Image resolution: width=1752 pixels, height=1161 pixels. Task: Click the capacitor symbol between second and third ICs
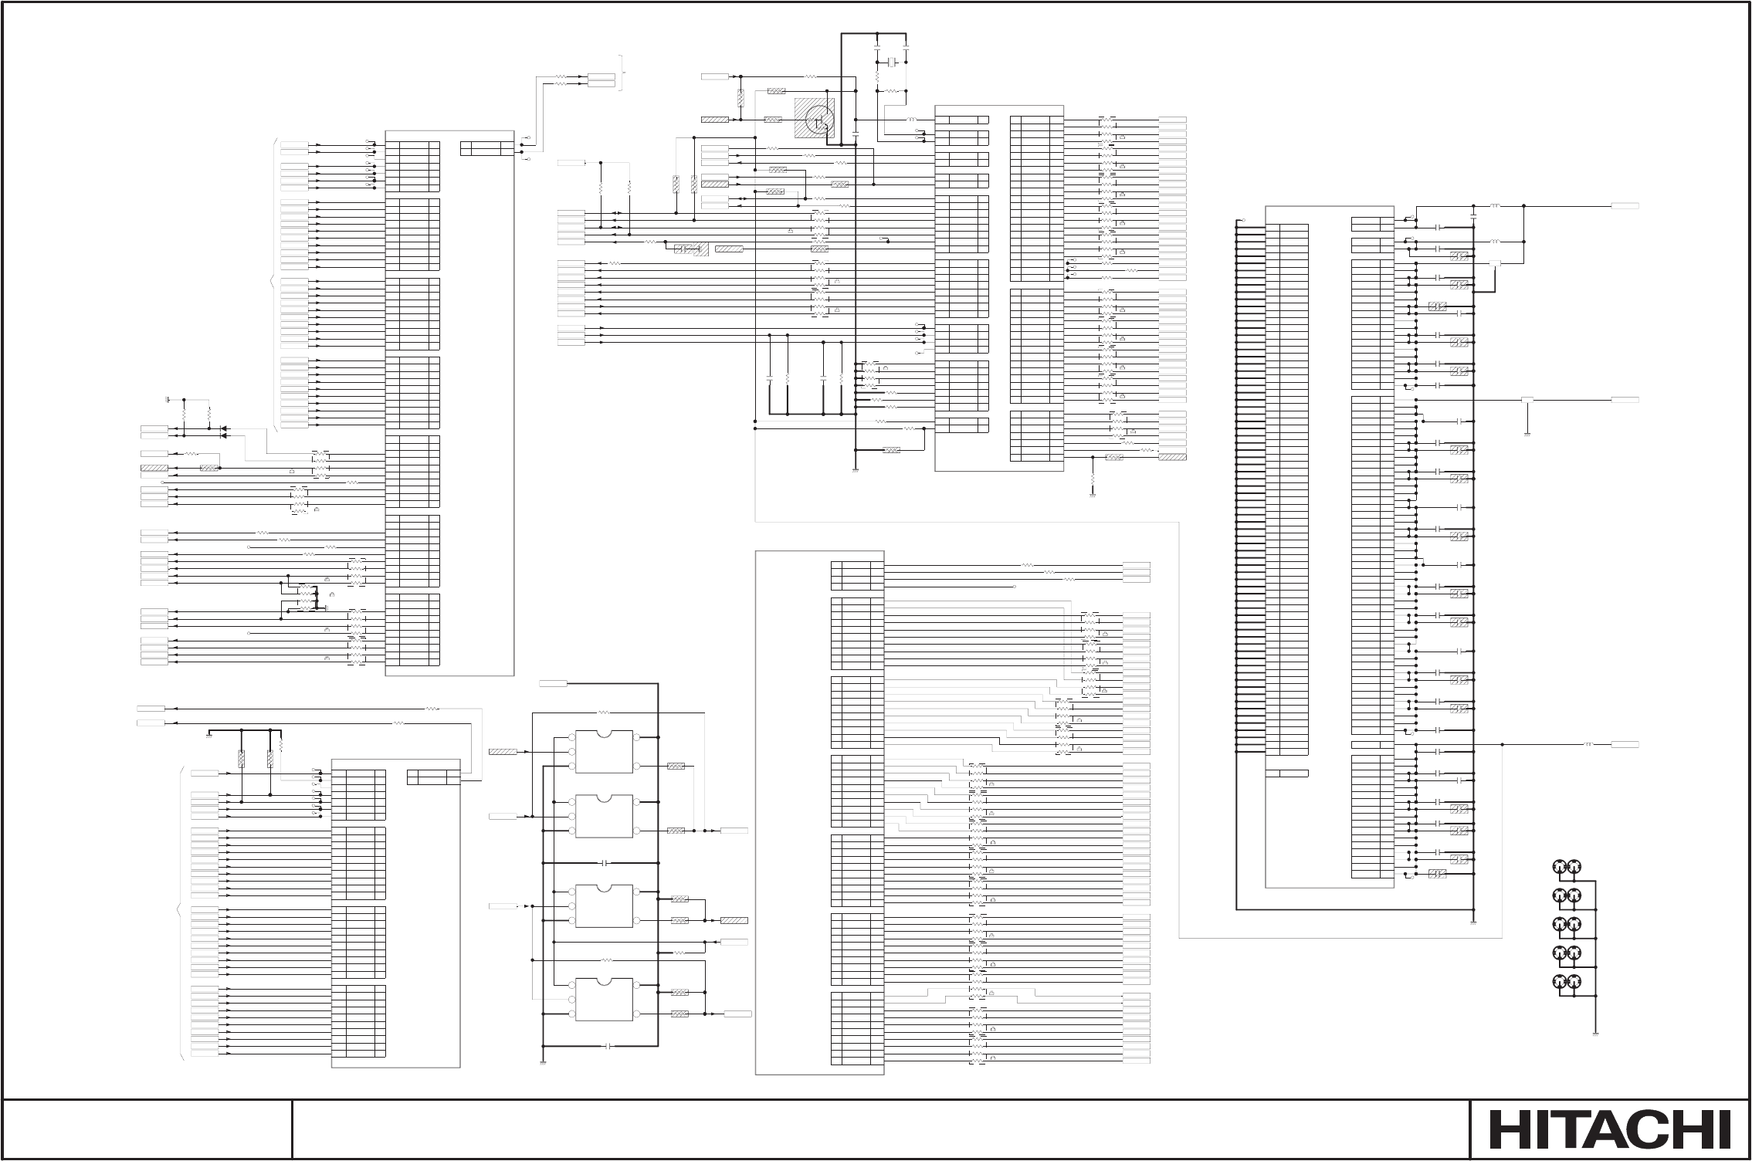605,862
